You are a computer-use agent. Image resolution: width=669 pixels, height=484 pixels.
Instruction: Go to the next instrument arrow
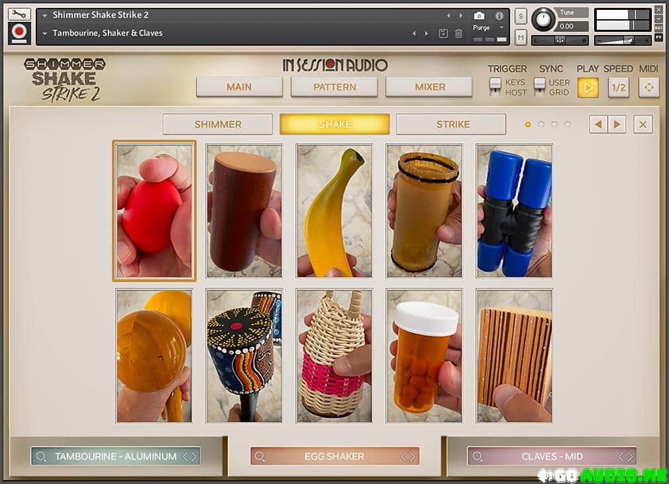(x=461, y=16)
